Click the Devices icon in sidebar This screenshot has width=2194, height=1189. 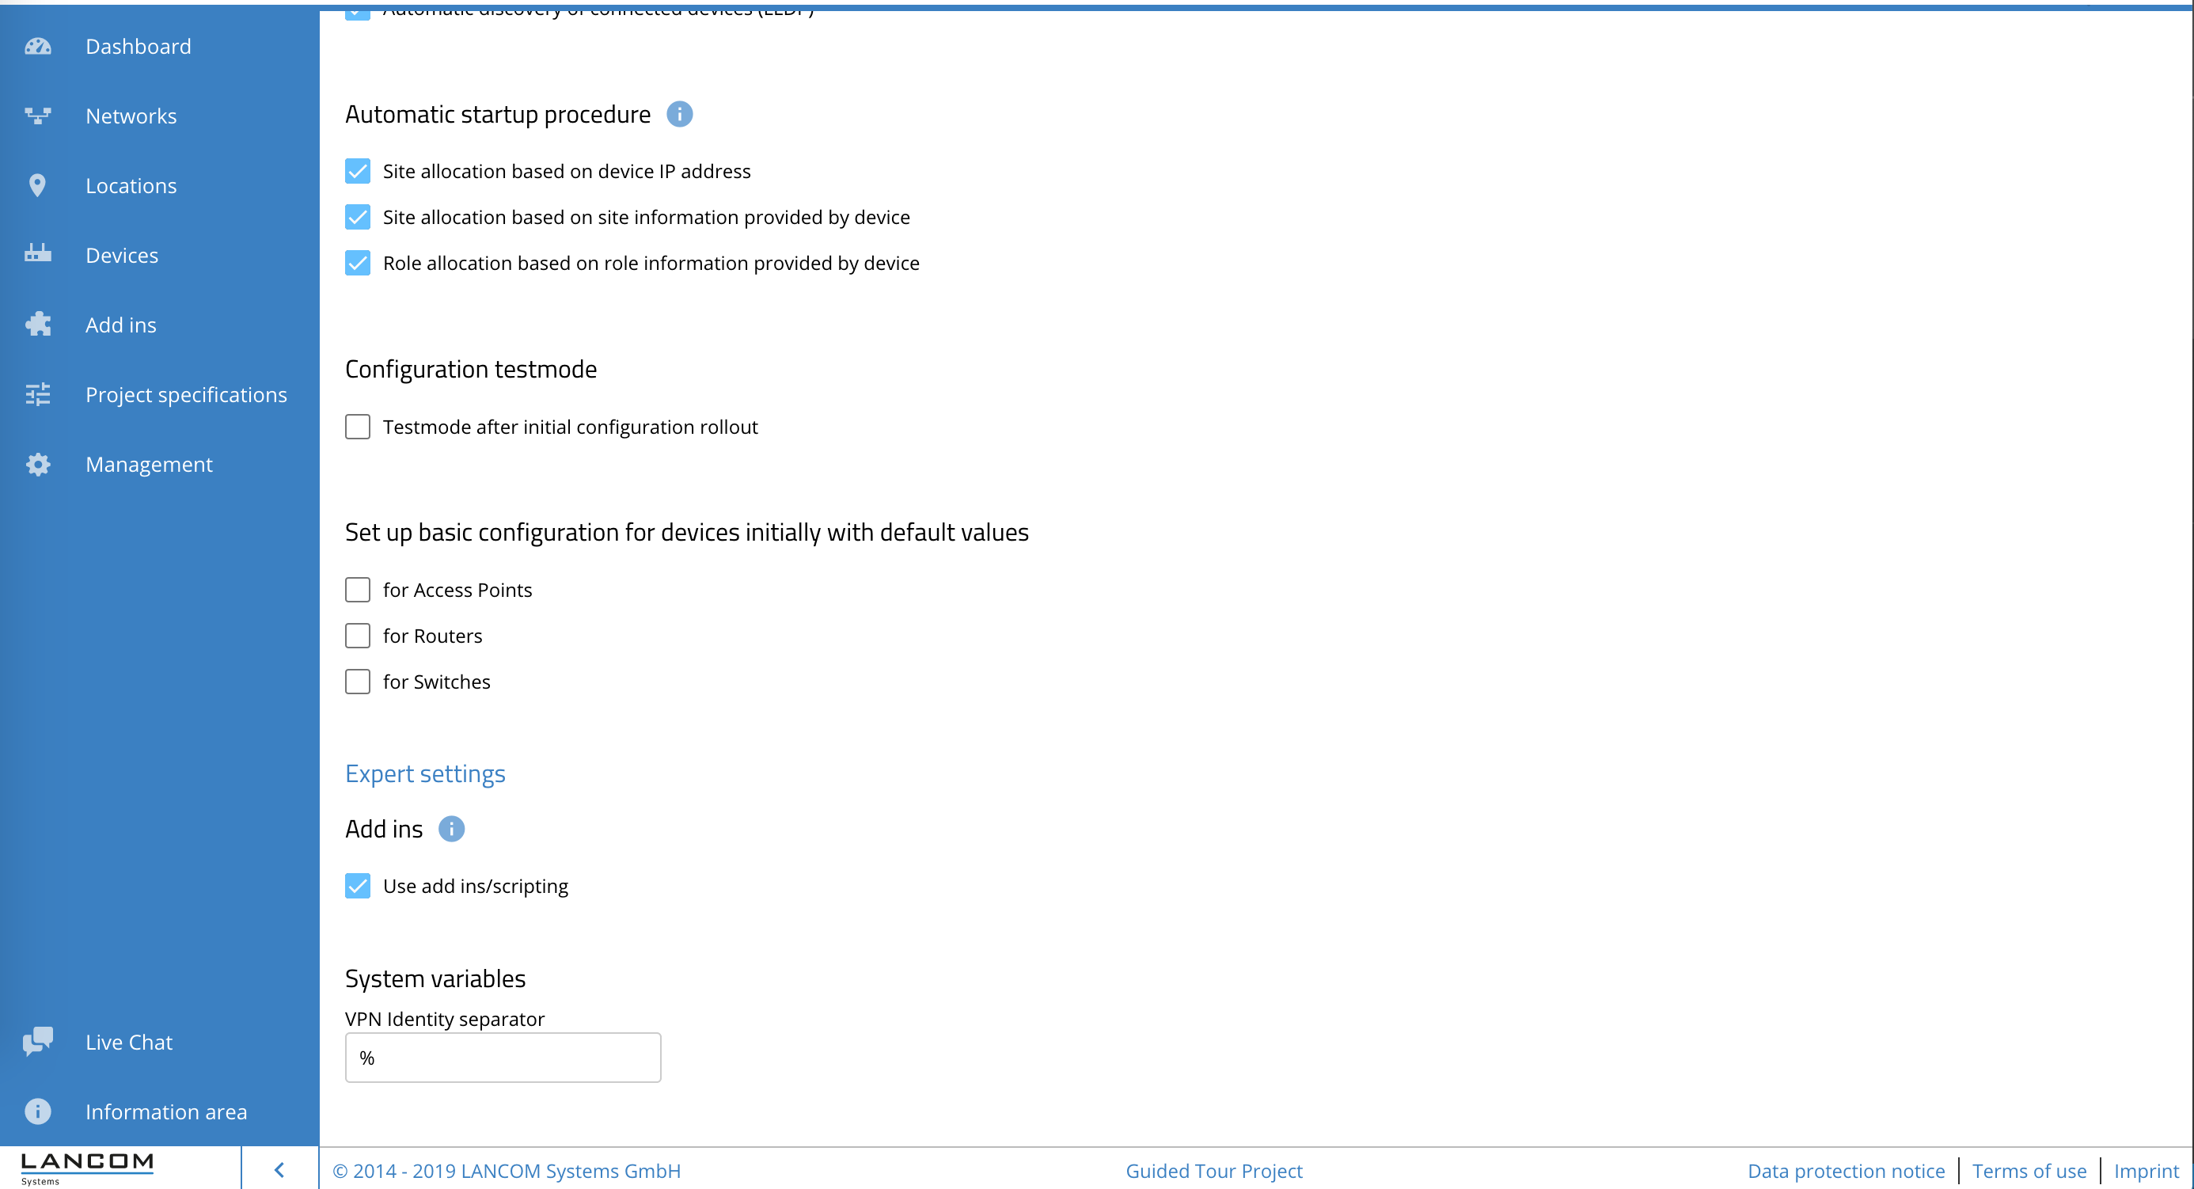tap(37, 254)
